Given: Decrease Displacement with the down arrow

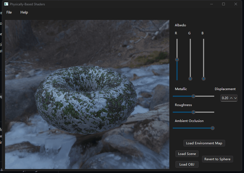Looking at the screenshot, I should 235,98.
